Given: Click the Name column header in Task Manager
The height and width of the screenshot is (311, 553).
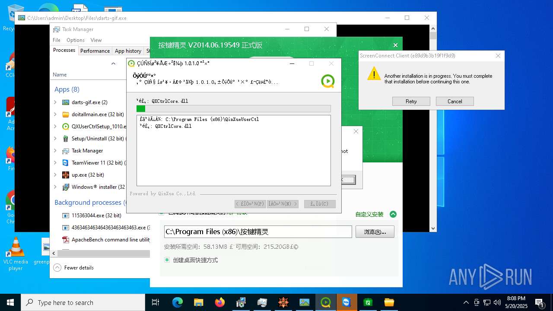Looking at the screenshot, I should [60, 75].
